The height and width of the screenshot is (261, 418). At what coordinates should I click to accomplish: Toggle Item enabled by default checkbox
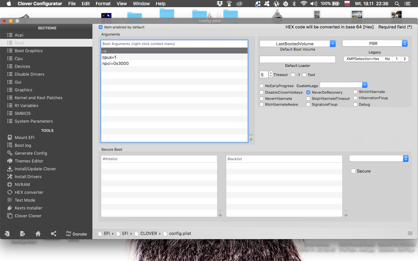click(101, 27)
